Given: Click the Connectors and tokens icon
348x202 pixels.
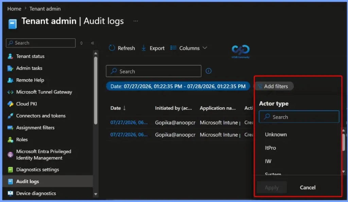Looking at the screenshot, I should pos(10,116).
